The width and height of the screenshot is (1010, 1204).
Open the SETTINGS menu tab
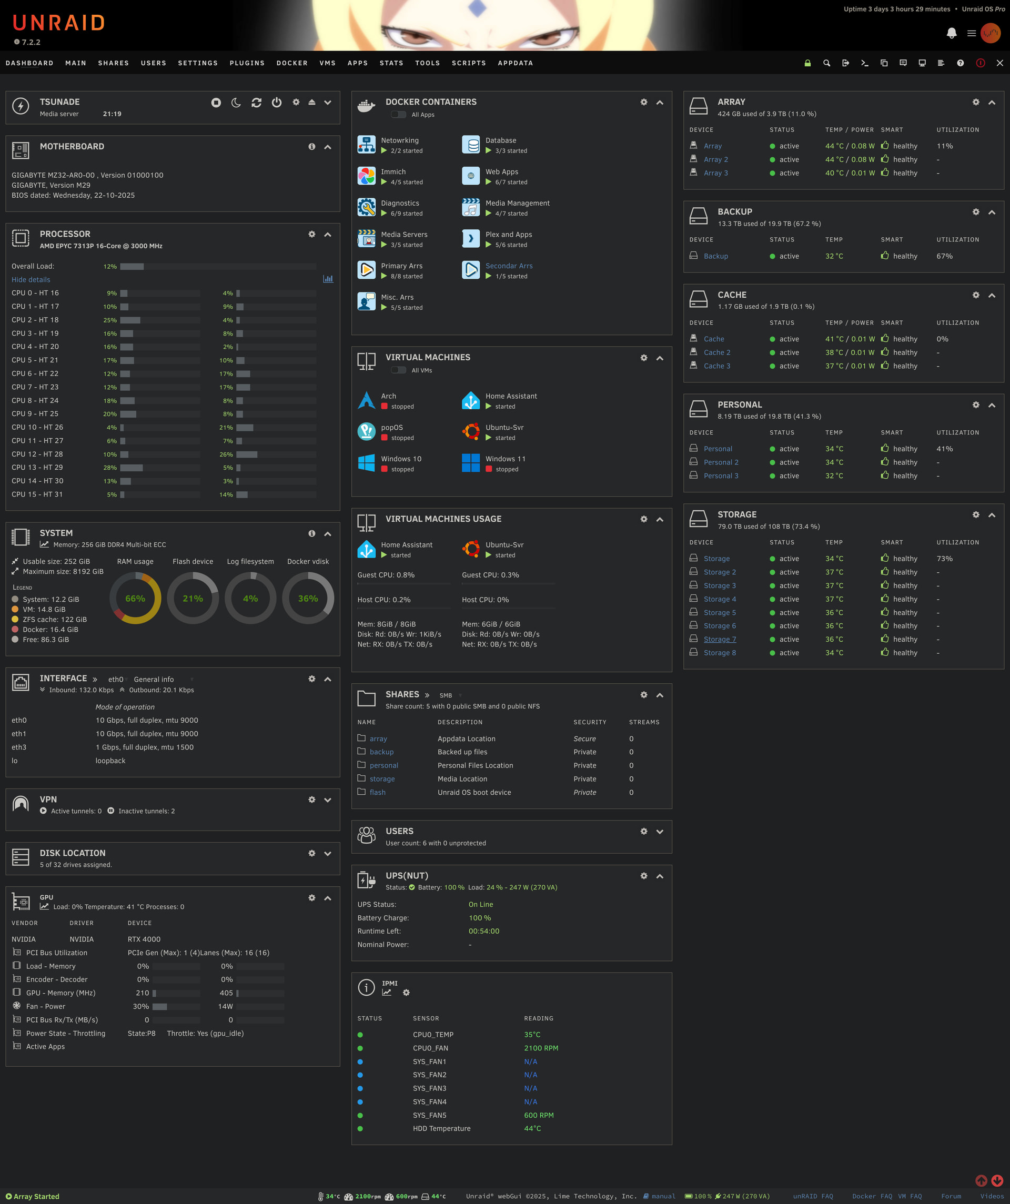click(197, 63)
